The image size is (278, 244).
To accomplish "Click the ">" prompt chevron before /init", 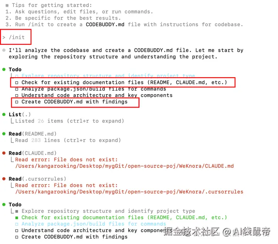I will click(4, 37).
